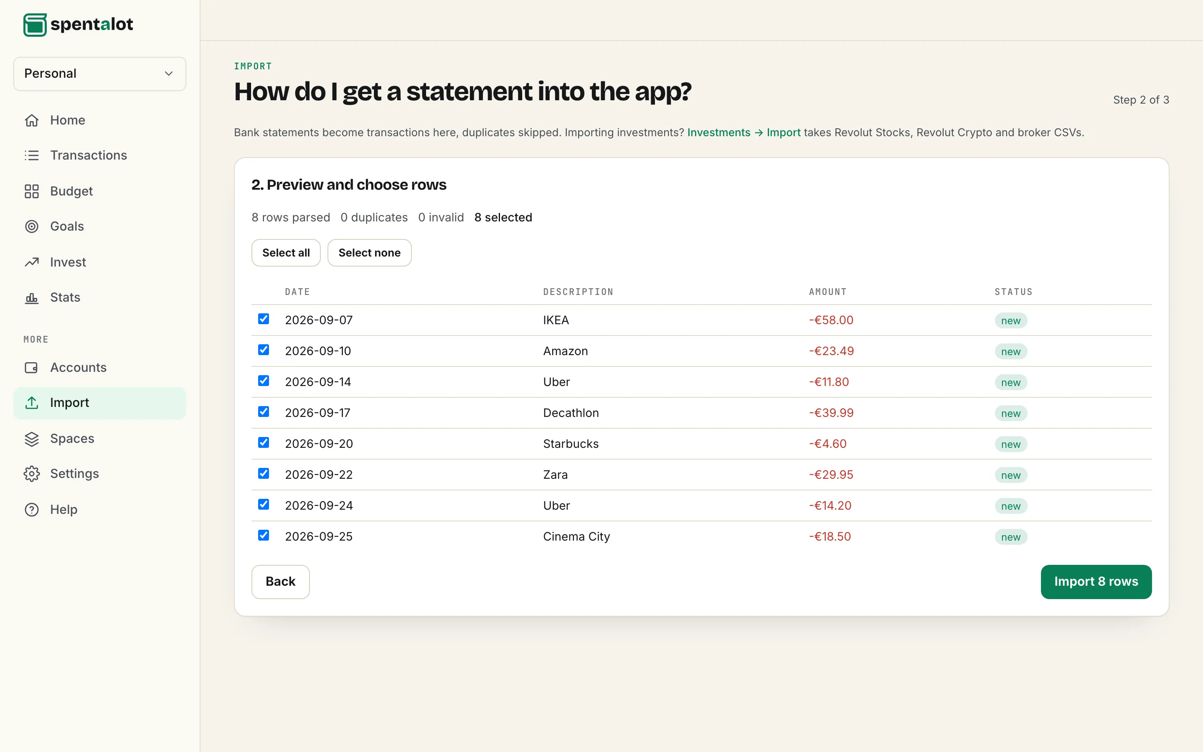Viewport: 1203px width, 752px height.
Task: Toggle the Starbucks row checkbox
Action: (x=264, y=442)
